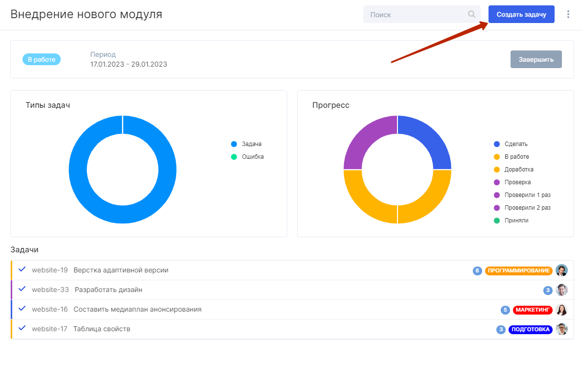Toggle Доработка legend item
This screenshot has height=391, width=582.
pos(513,170)
